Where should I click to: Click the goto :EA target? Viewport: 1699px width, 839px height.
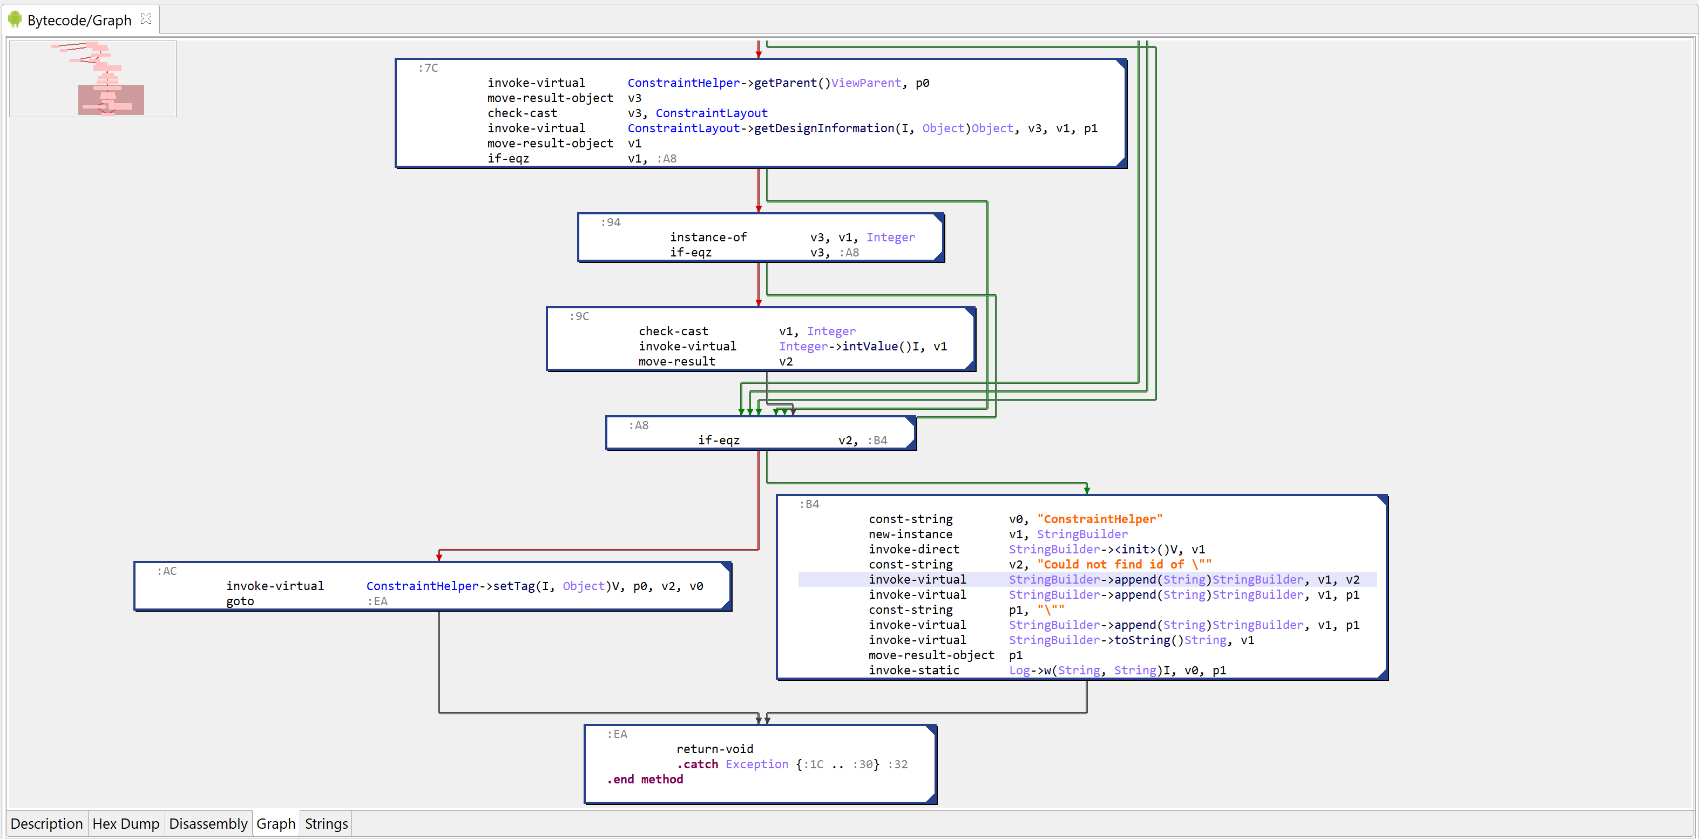coord(378,601)
